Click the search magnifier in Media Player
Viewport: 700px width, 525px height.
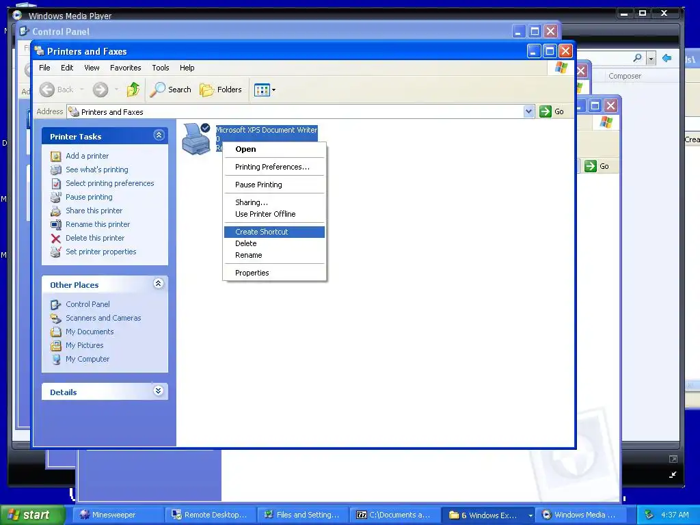pos(638,58)
